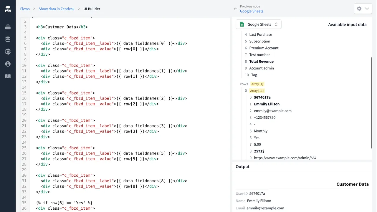Click the settings gear icon
The image size is (377, 212).
click(x=359, y=9)
